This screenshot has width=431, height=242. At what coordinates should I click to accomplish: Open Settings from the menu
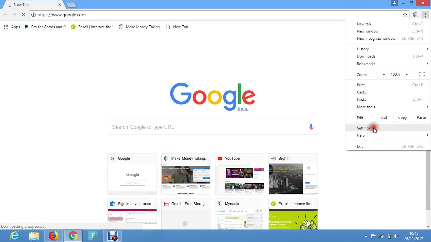point(388,128)
